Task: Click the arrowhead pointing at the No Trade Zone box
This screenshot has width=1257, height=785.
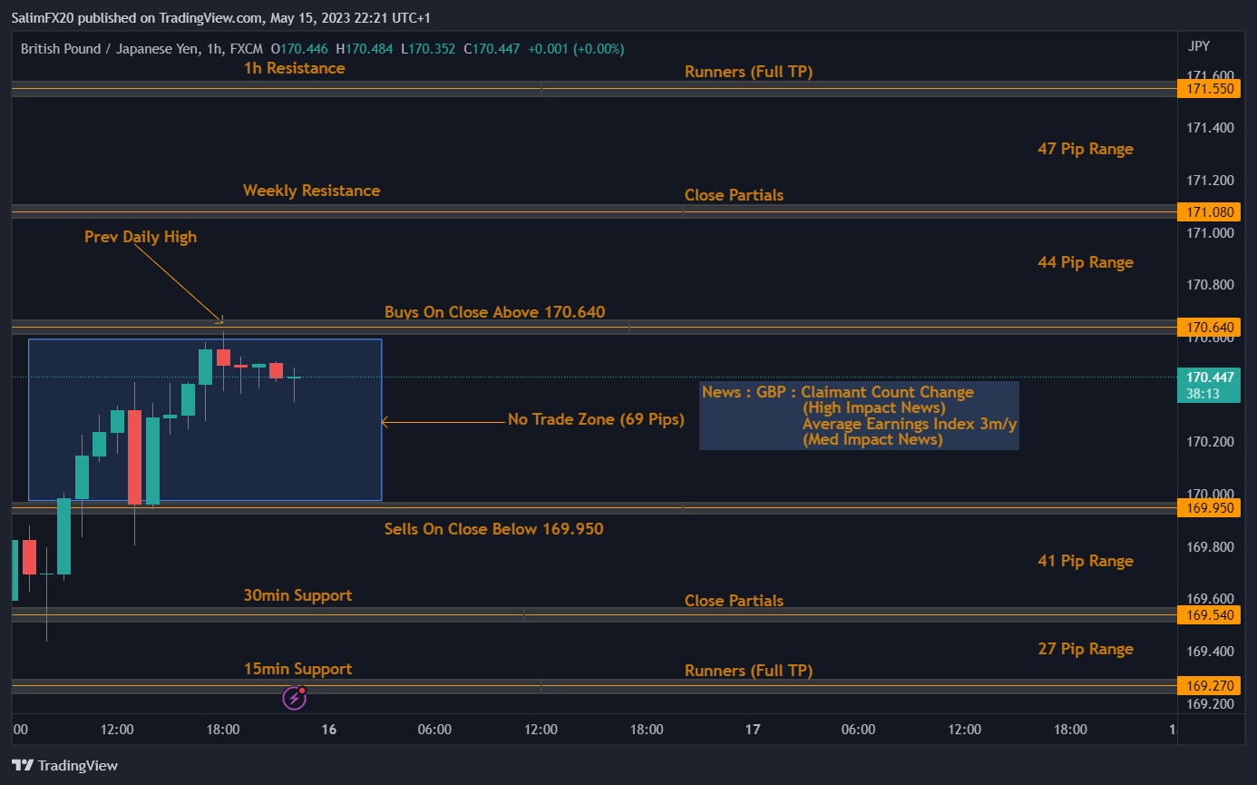Action: coord(385,421)
